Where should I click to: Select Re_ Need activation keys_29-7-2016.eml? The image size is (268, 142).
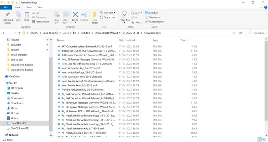(x=83, y=133)
